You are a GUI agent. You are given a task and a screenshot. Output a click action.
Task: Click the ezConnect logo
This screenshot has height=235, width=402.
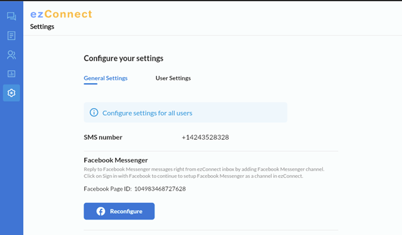click(x=61, y=14)
